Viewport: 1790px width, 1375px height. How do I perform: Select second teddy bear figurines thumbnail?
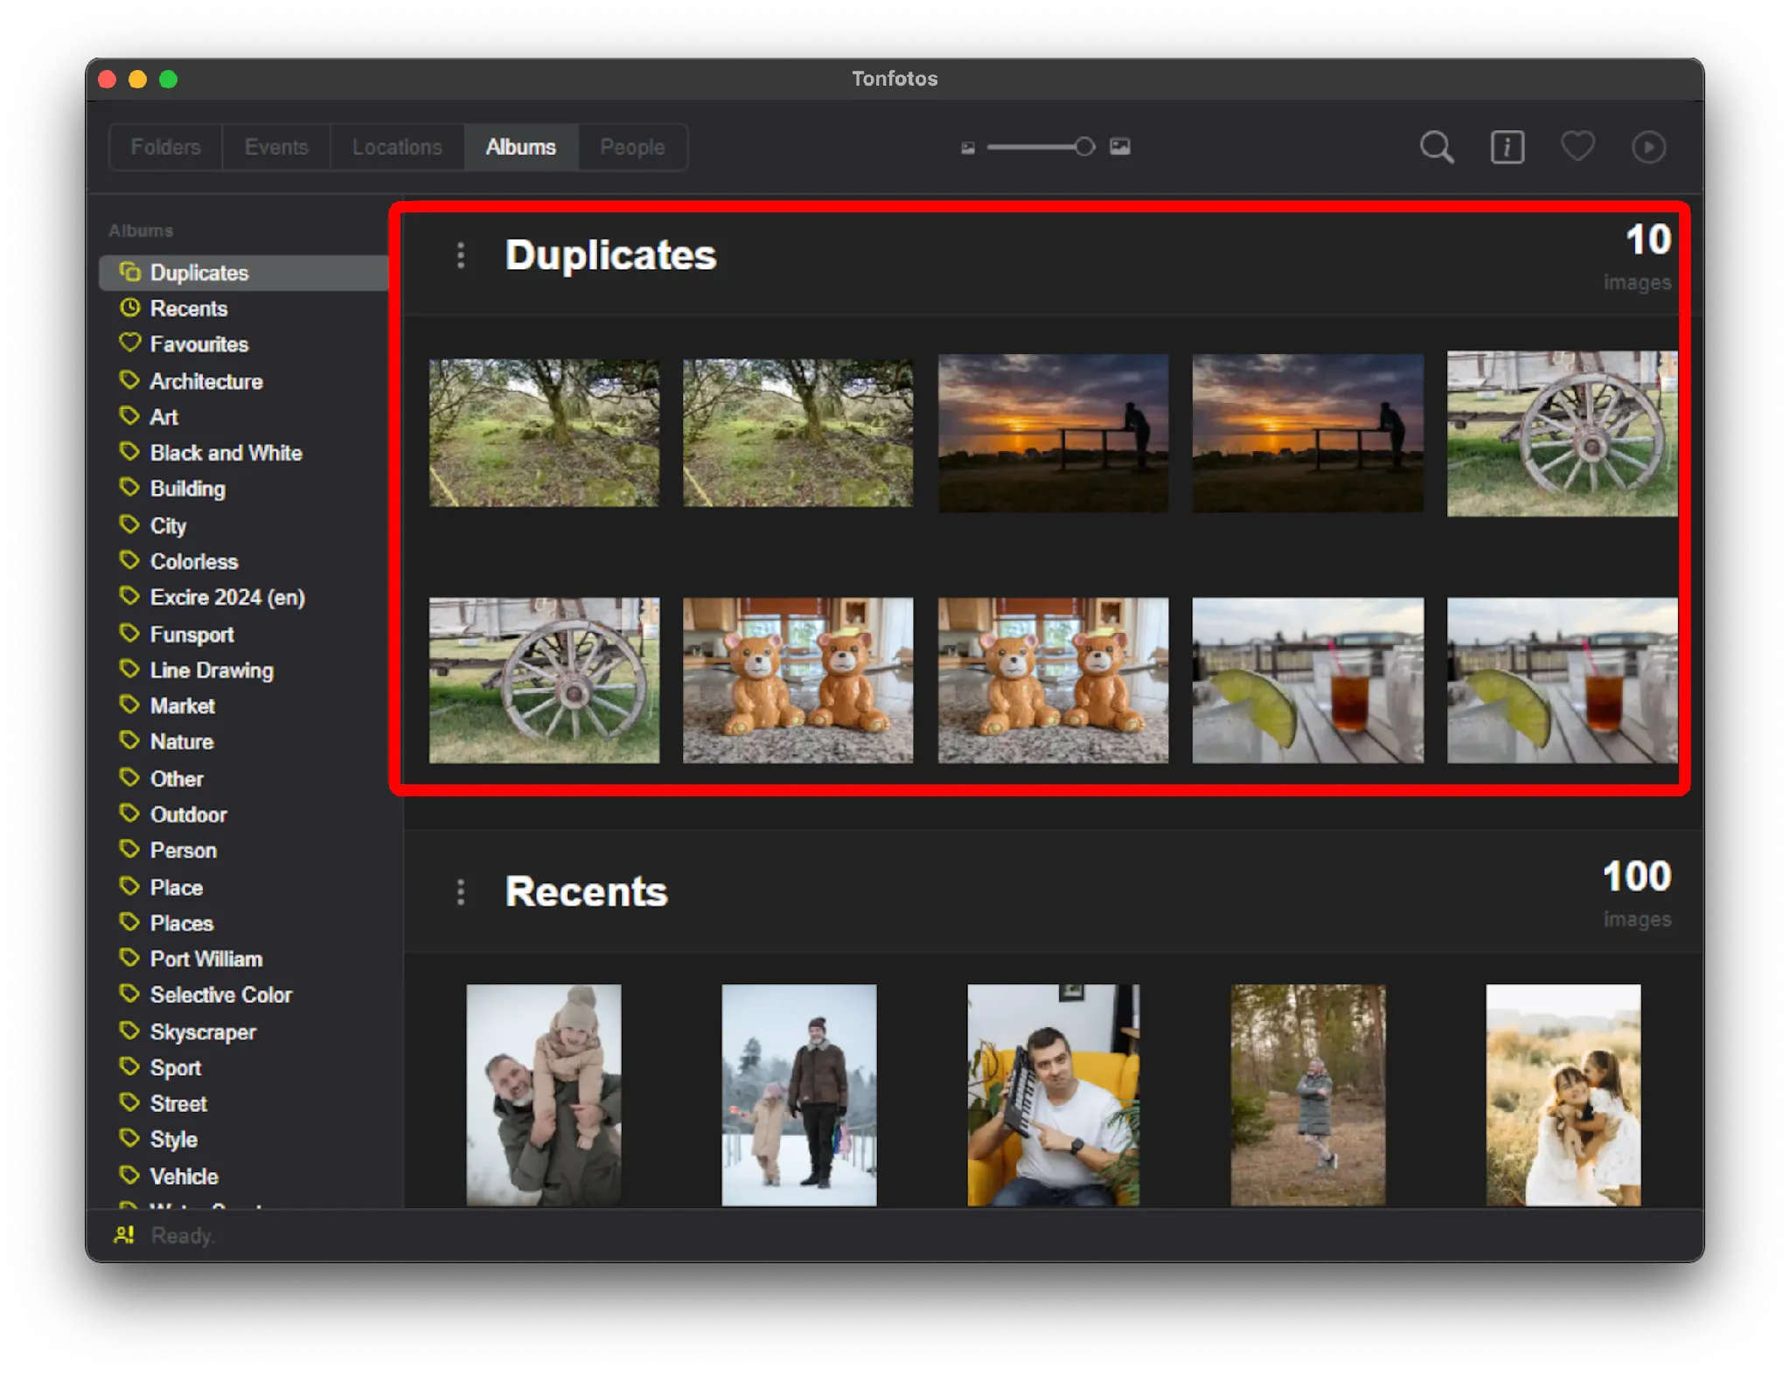tap(1053, 680)
